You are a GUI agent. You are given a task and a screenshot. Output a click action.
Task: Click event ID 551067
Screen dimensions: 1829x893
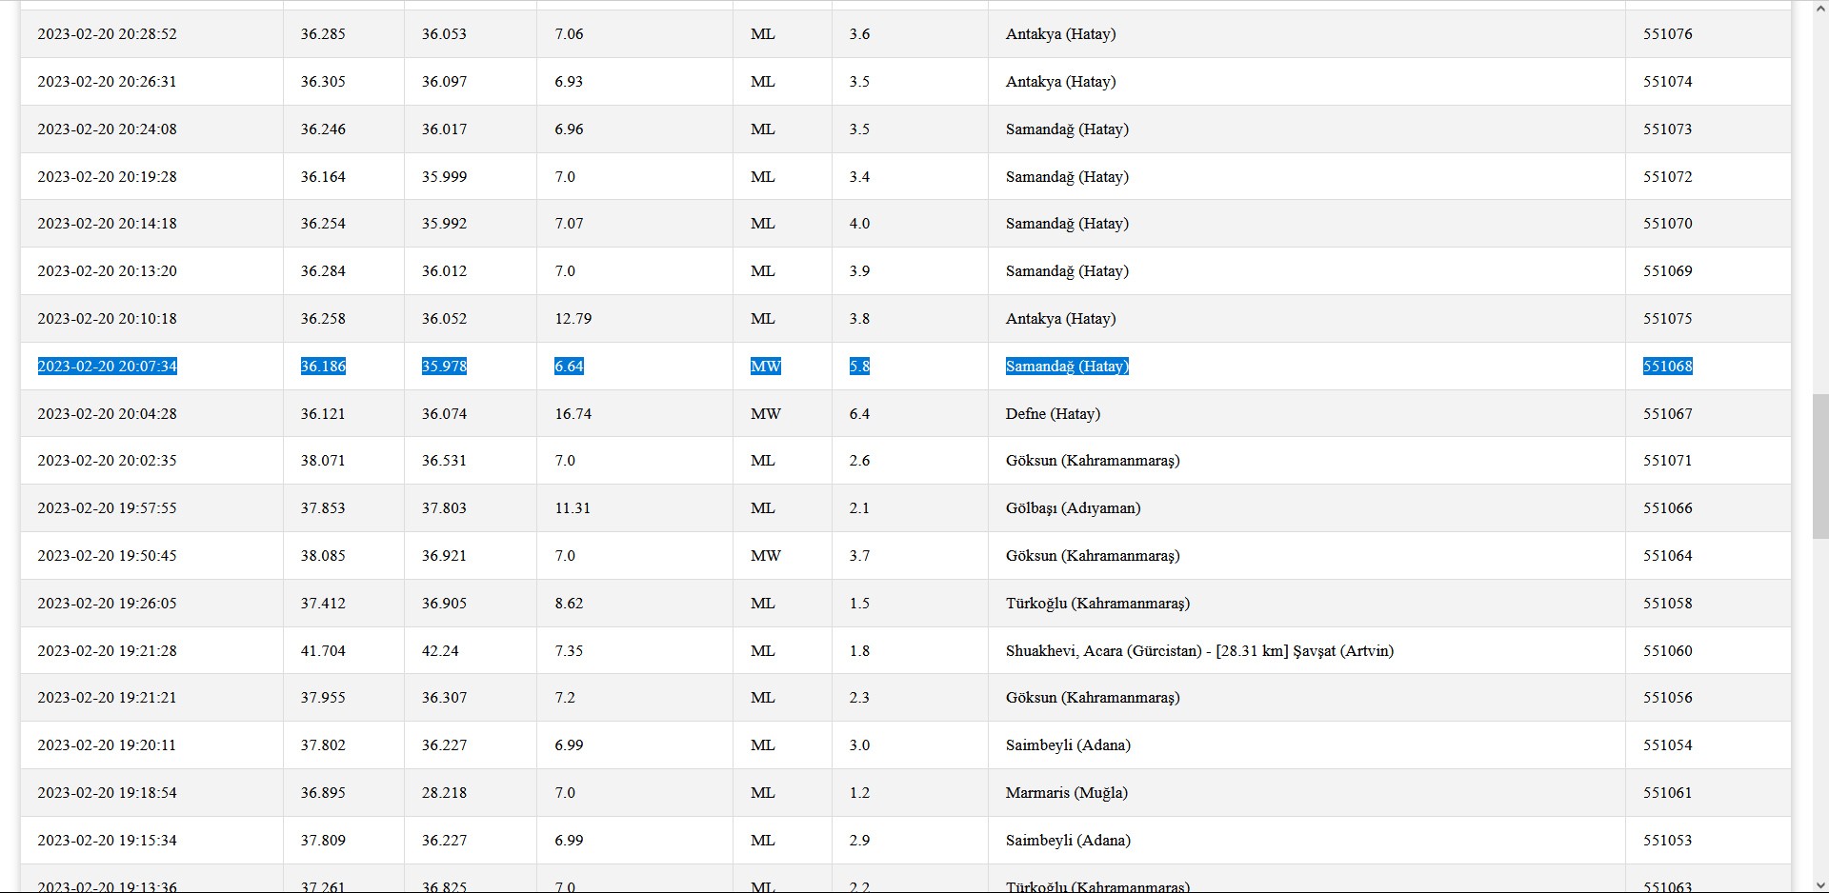coord(1668,414)
